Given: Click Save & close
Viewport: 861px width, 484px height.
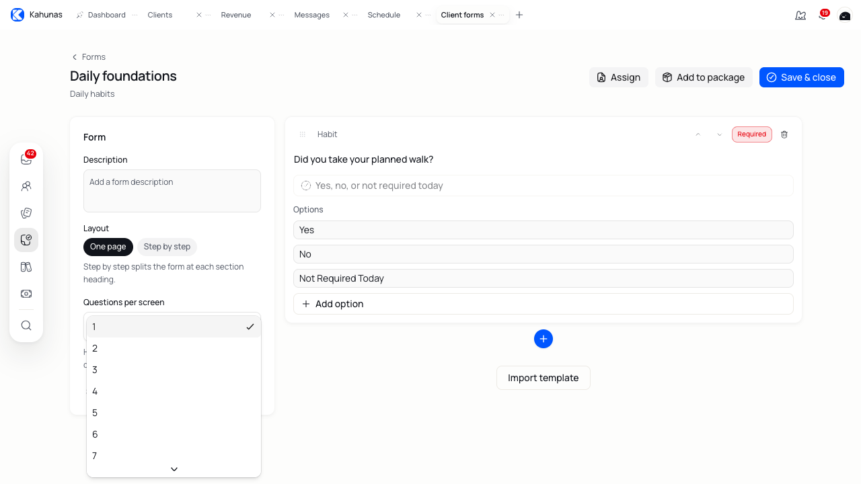Looking at the screenshot, I should 802,77.
